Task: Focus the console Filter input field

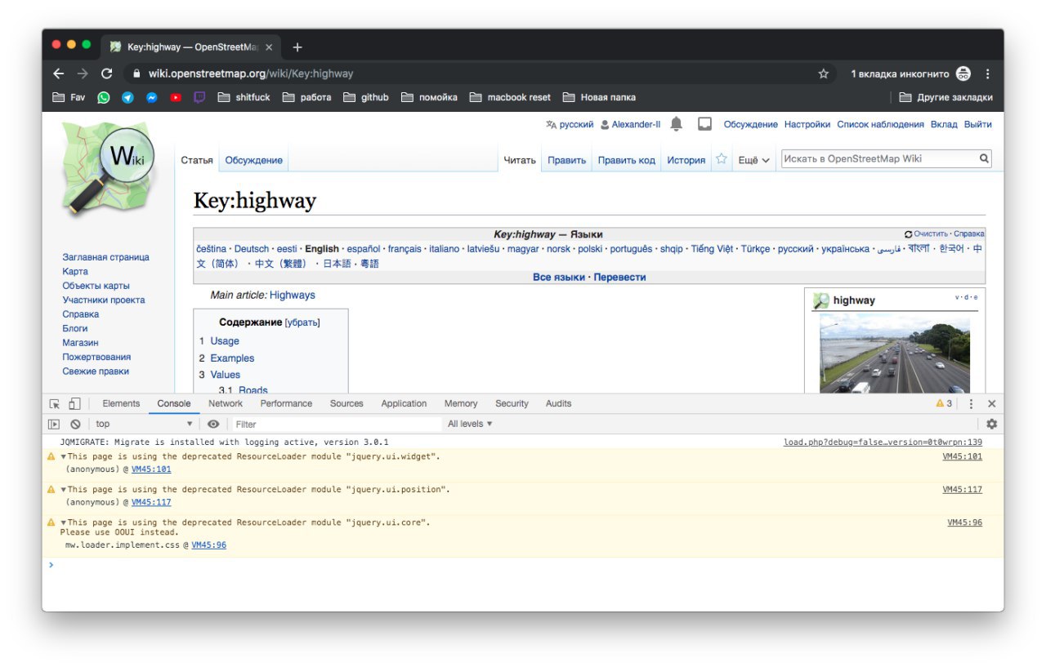Action: pyautogui.click(x=336, y=424)
